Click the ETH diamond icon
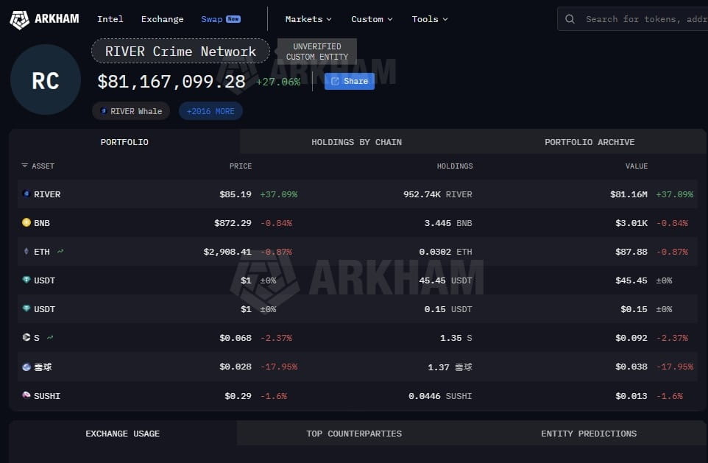This screenshot has height=463, width=708. click(x=26, y=251)
